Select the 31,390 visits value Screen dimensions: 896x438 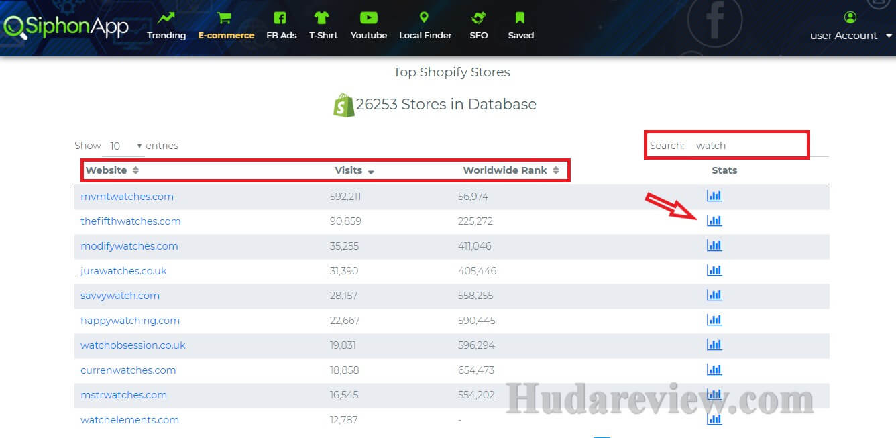(344, 271)
